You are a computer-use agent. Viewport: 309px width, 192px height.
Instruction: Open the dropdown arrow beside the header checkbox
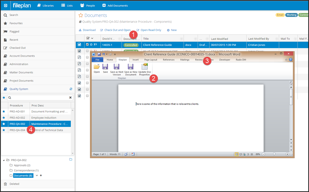(x=92, y=38)
